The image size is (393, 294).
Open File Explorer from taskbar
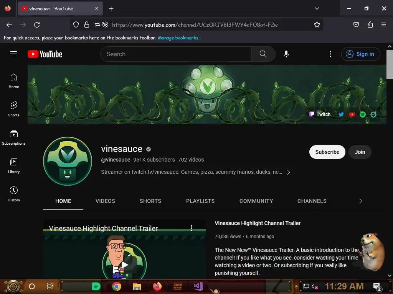137,286
